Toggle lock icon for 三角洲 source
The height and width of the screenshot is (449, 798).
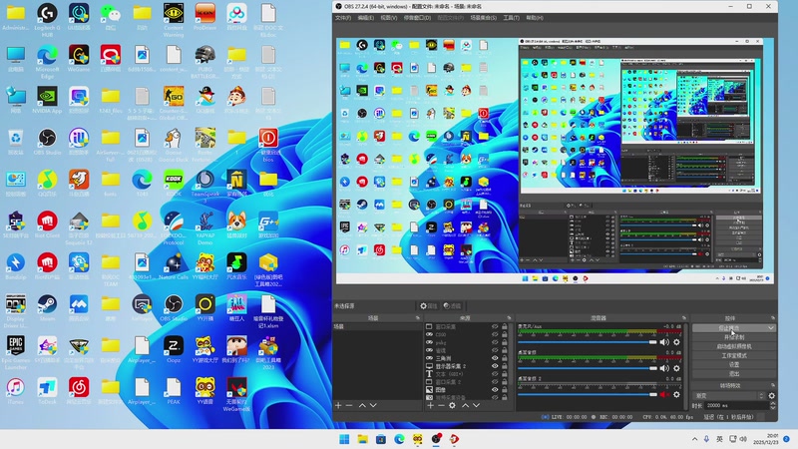click(x=505, y=358)
